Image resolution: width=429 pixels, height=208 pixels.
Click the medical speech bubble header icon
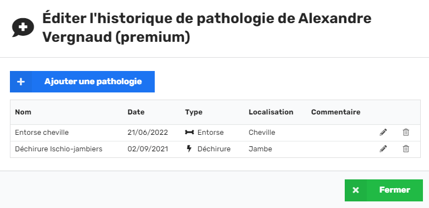pyautogui.click(x=23, y=28)
